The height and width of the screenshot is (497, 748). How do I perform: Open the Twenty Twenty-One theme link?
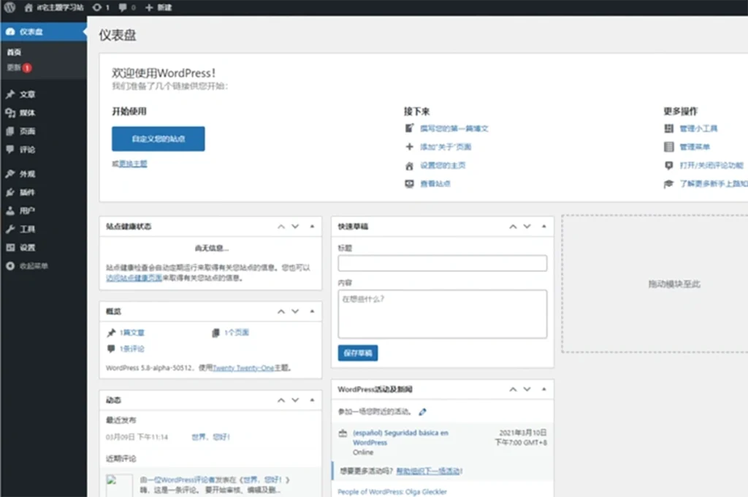coord(243,368)
